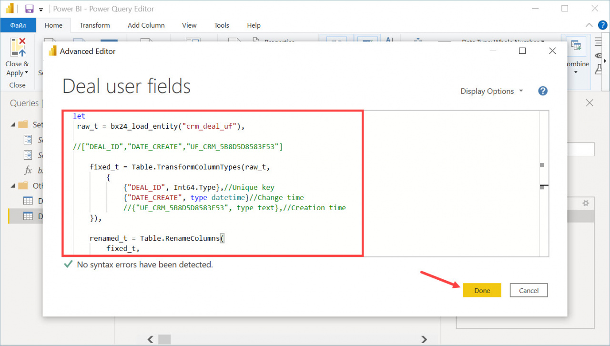Viewport: 610px width, 346px height.
Task: Click the Power BI logo in title bar
Action: (x=10, y=8)
